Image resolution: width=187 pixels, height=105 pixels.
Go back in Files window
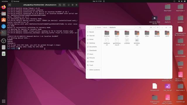coord(88,27)
